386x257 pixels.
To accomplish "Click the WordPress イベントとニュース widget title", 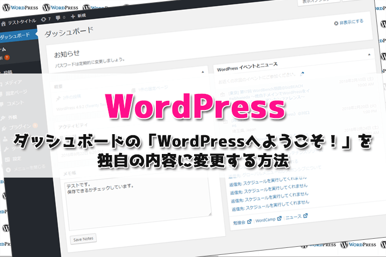I will [x=247, y=67].
